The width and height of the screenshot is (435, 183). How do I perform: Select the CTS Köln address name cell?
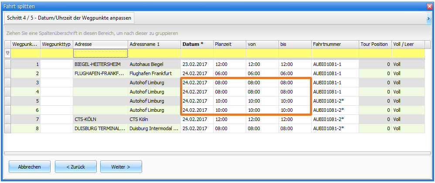[154, 119]
